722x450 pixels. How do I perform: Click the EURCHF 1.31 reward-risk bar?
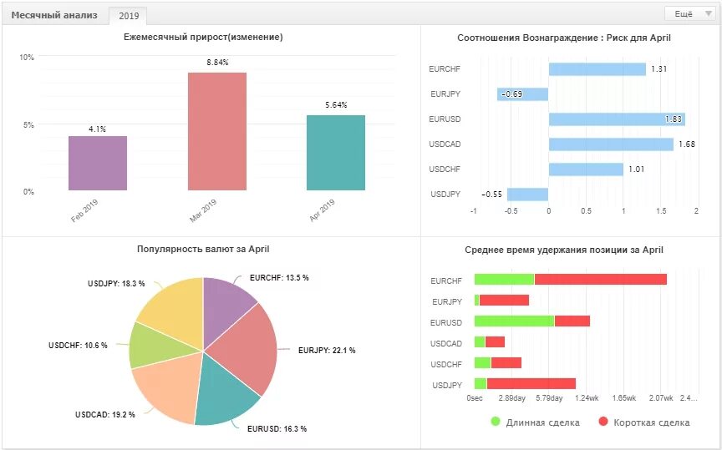597,69
